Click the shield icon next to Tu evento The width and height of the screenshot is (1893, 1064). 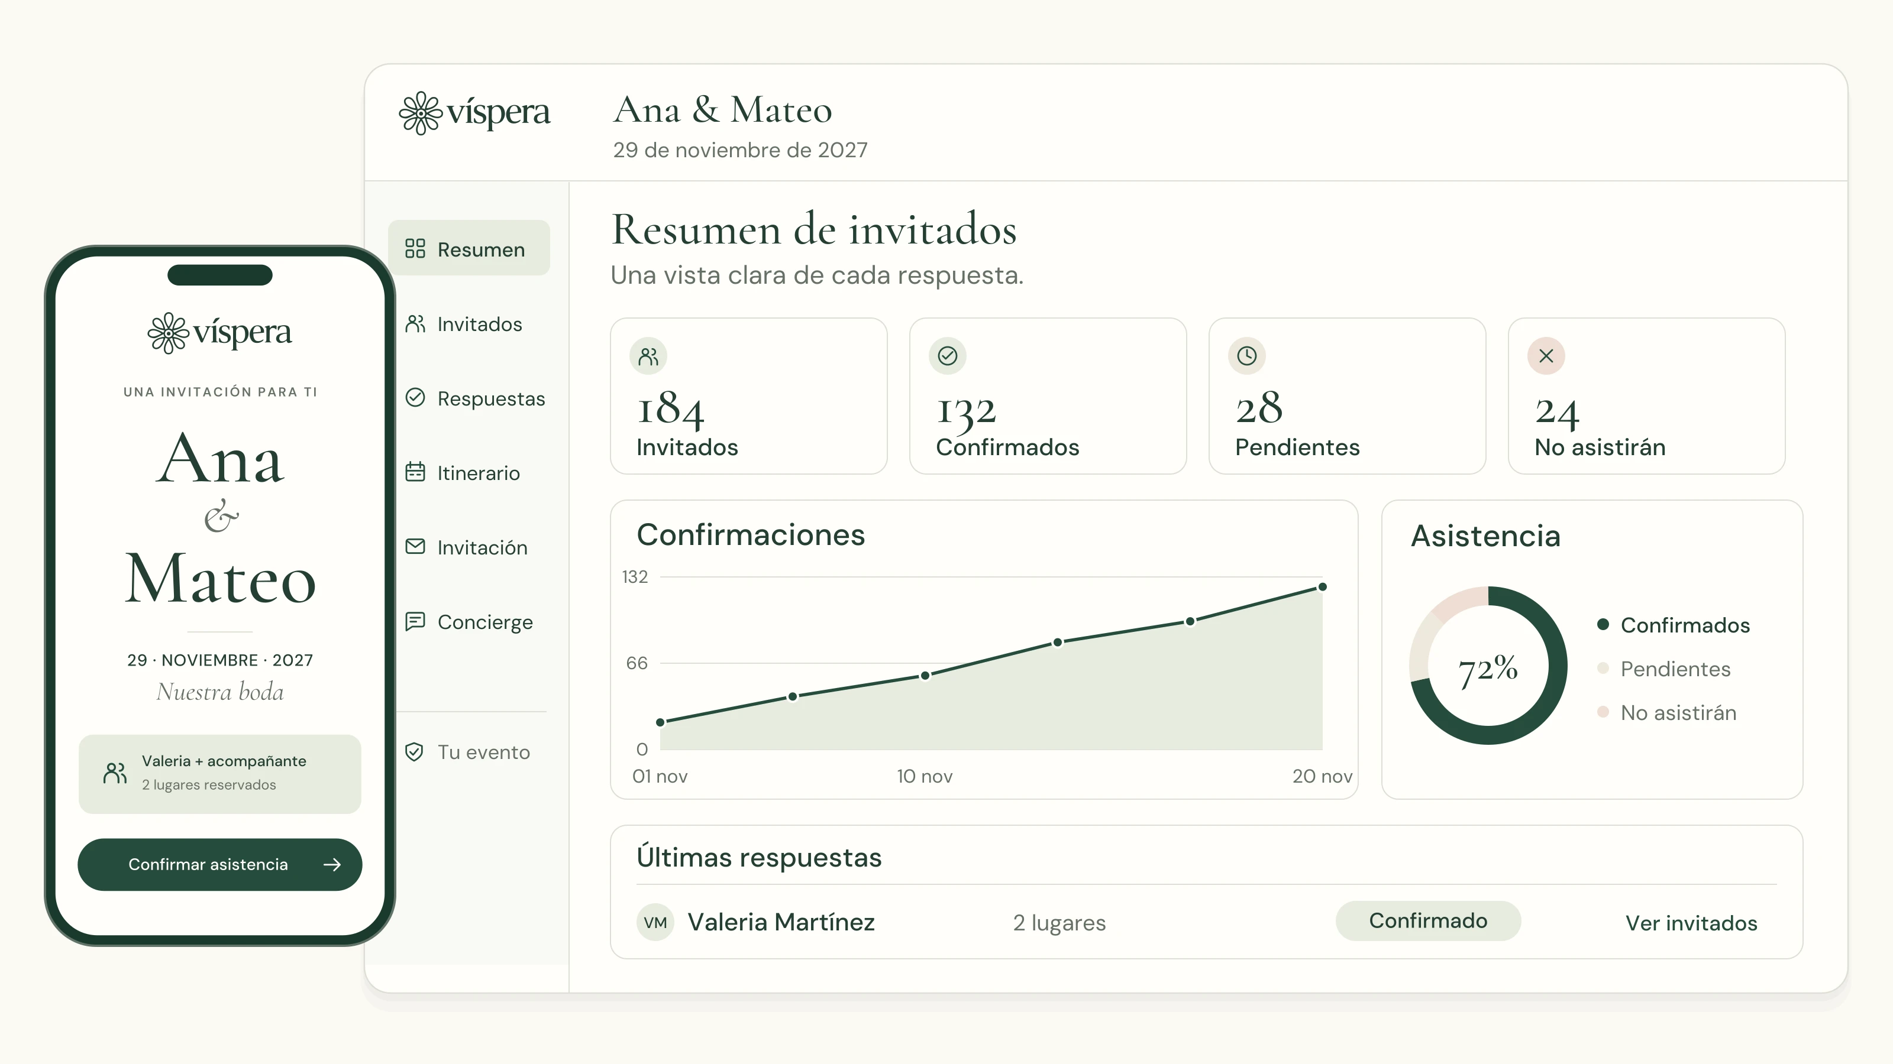coord(415,752)
